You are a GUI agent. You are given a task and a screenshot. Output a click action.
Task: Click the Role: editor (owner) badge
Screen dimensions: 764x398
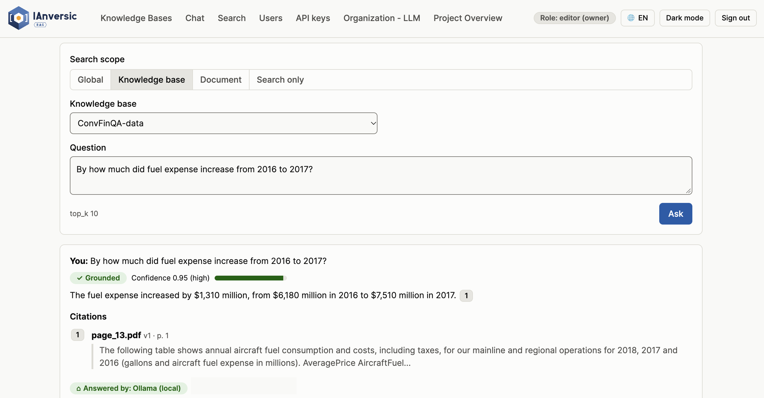tap(574, 18)
